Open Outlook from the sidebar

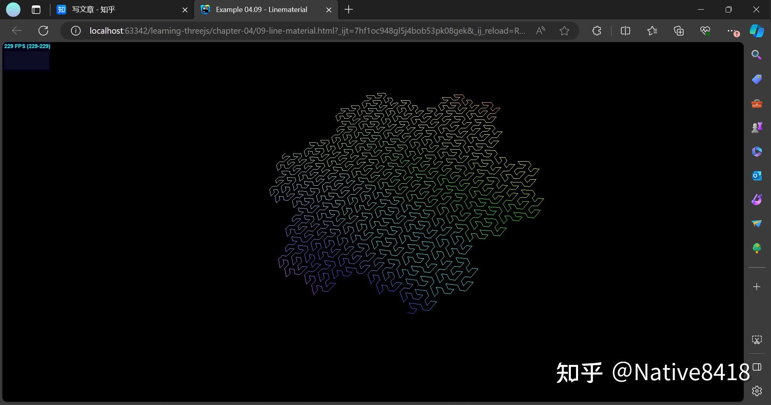coord(756,176)
